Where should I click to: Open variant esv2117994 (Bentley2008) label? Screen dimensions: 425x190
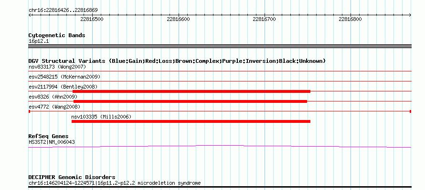click(x=63, y=87)
